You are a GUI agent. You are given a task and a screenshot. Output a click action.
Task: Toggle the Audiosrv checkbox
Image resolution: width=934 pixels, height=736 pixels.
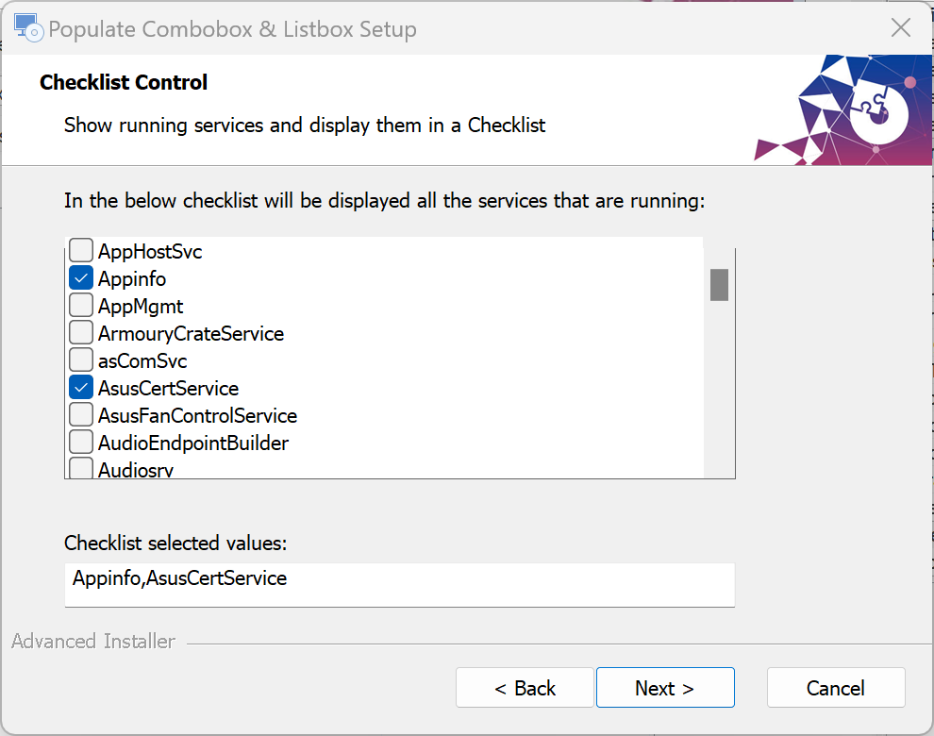click(81, 468)
